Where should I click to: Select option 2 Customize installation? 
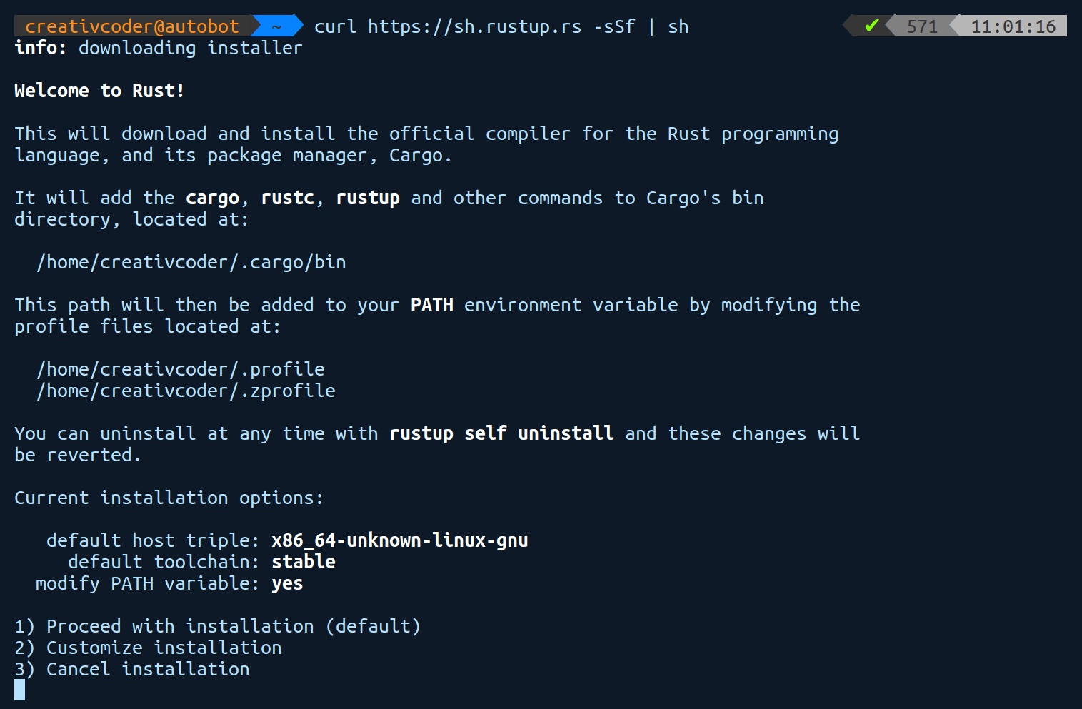point(148,648)
